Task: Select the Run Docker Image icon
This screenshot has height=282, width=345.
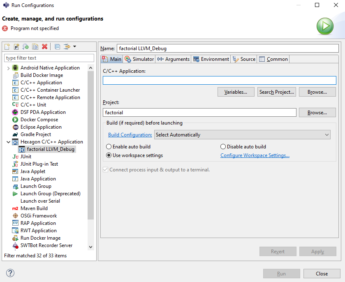Action: 15,238
